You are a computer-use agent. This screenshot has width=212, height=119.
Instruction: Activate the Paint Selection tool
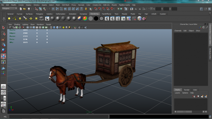(3, 39)
